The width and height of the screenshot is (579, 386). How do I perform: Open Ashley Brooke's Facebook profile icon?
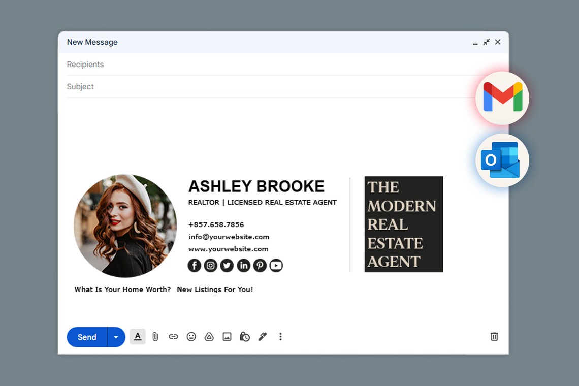194,265
